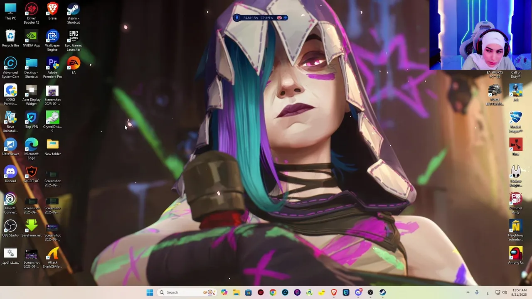Select the shortcut right of PUBG icon
The height and width of the screenshot is (299, 532).
[516, 93]
